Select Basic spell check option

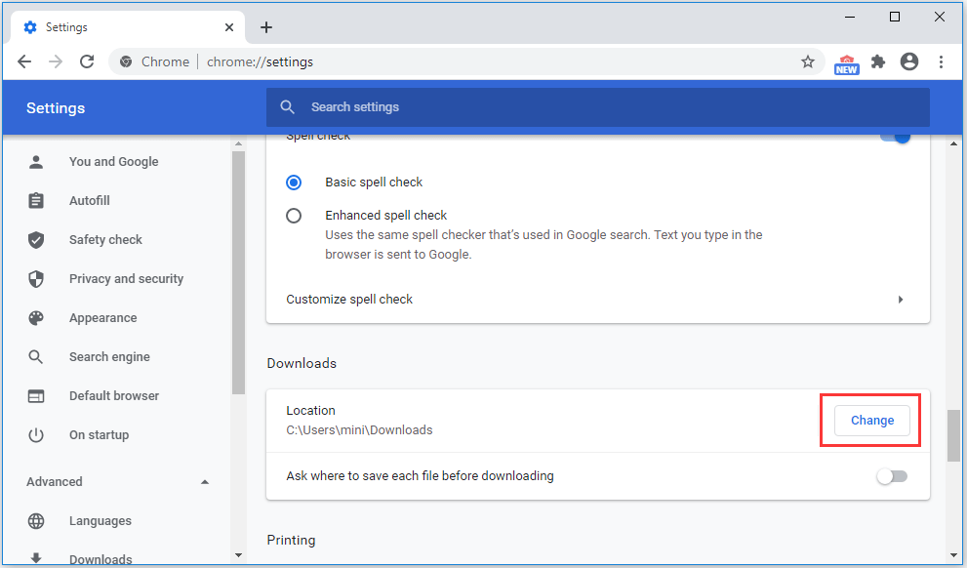[x=294, y=183]
